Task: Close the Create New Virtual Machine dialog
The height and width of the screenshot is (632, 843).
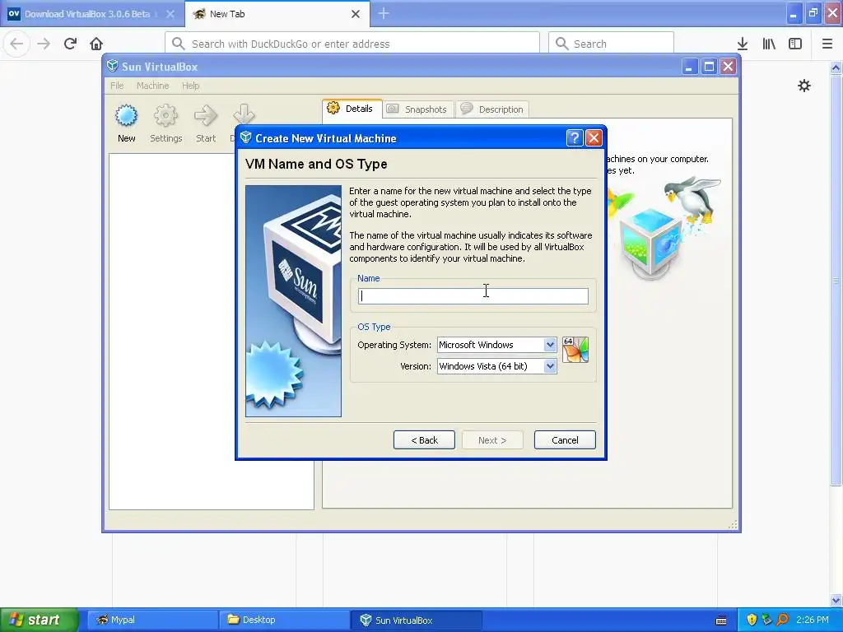Action: (x=594, y=138)
